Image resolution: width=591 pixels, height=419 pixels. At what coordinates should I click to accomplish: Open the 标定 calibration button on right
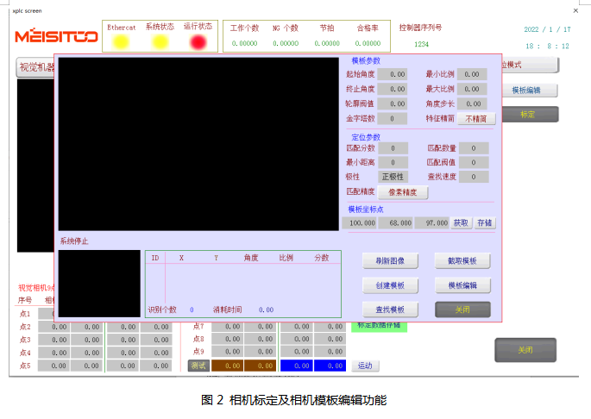click(x=528, y=114)
